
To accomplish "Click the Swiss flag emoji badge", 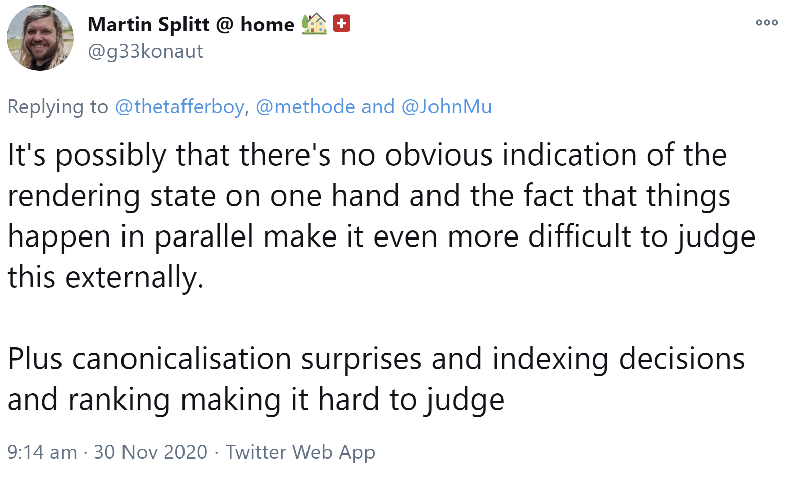I will pyautogui.click(x=341, y=23).
